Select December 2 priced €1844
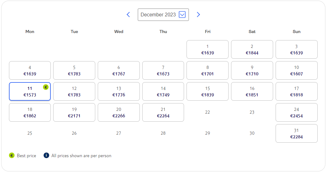Screen dimensions: 326x172 [252, 49]
